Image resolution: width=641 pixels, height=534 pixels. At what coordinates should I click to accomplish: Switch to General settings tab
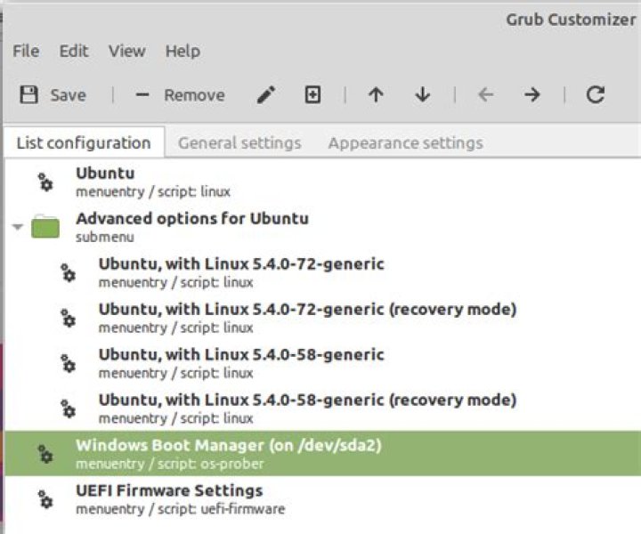pos(239,142)
